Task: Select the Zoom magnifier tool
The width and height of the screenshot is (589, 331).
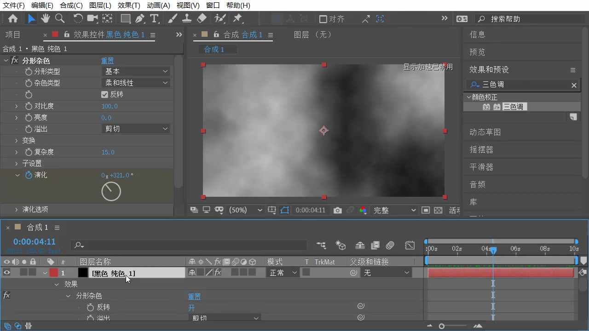Action: (x=60, y=18)
